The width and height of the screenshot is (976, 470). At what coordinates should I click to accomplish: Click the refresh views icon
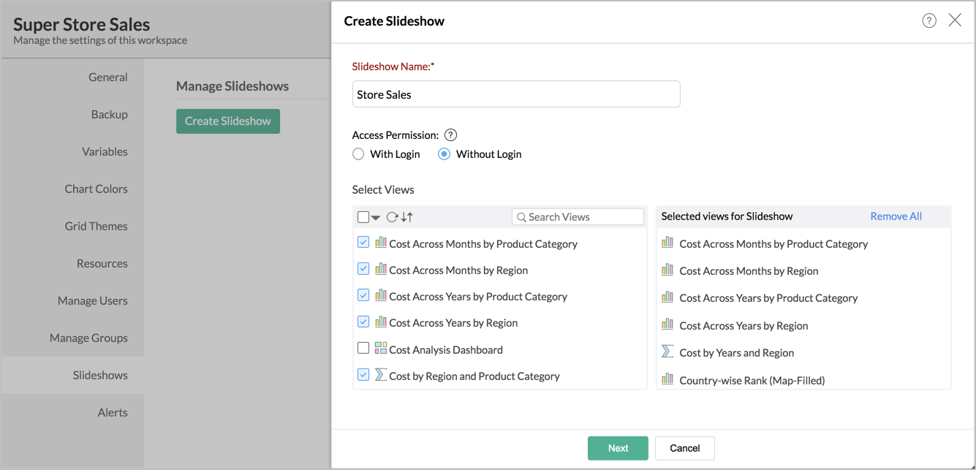coord(392,217)
